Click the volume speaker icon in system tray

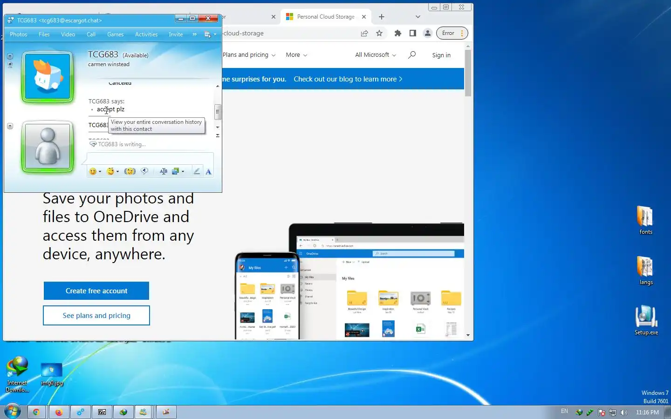pyautogui.click(x=624, y=412)
